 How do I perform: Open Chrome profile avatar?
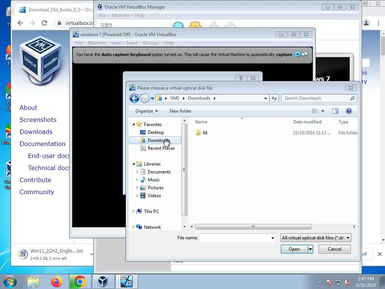[x=366, y=23]
